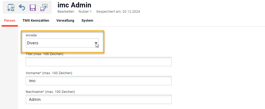Click the blue undo arrow icon

click(x=22, y=7)
